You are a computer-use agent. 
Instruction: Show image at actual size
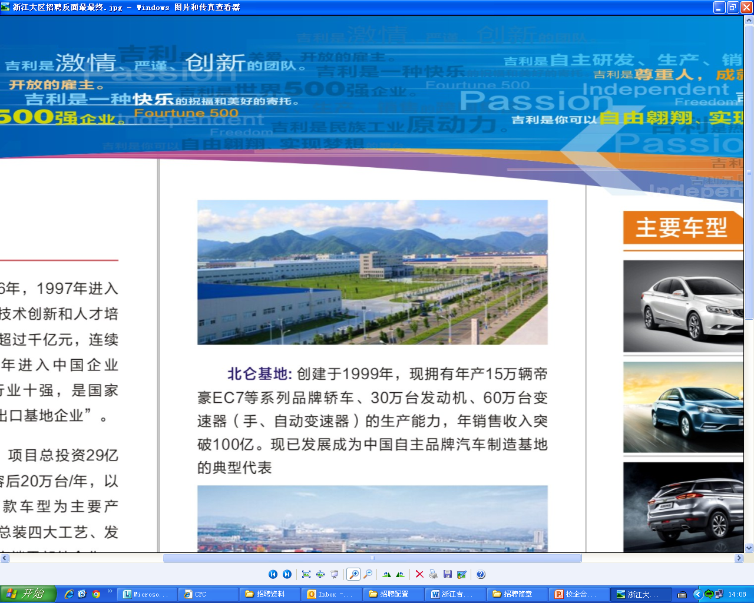320,574
